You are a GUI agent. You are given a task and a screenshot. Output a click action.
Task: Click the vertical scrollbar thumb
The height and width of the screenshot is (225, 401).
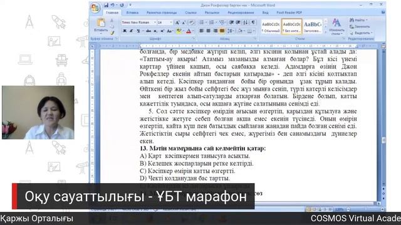(383, 140)
